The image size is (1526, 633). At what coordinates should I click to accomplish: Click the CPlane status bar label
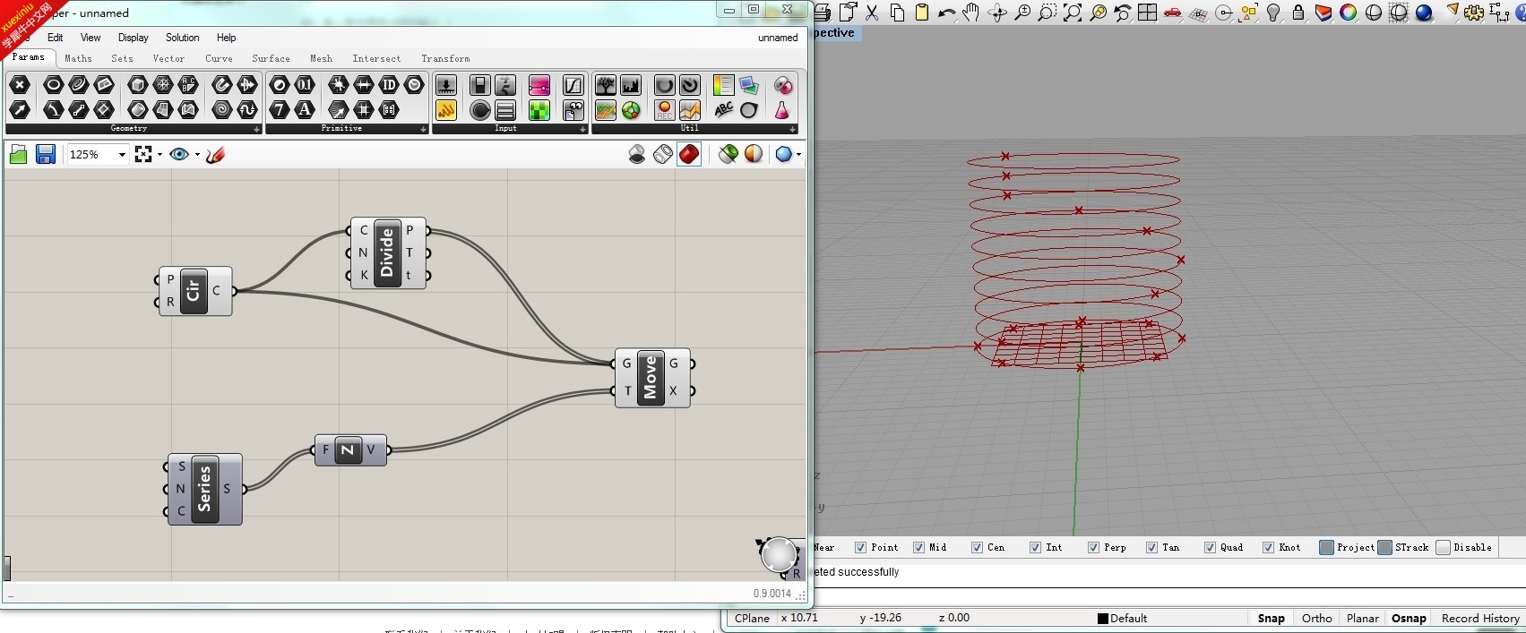pyautogui.click(x=752, y=618)
